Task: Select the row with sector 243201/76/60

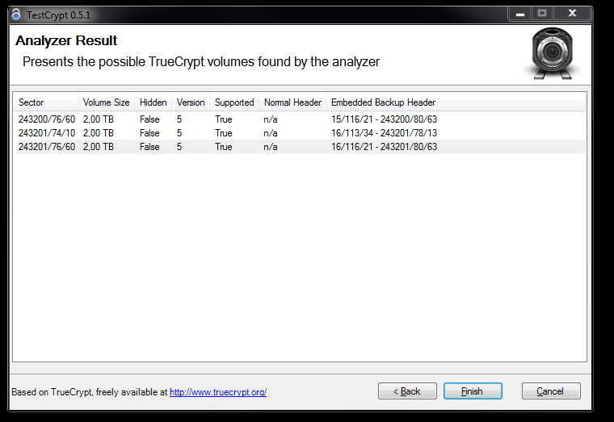Action: coord(301,147)
